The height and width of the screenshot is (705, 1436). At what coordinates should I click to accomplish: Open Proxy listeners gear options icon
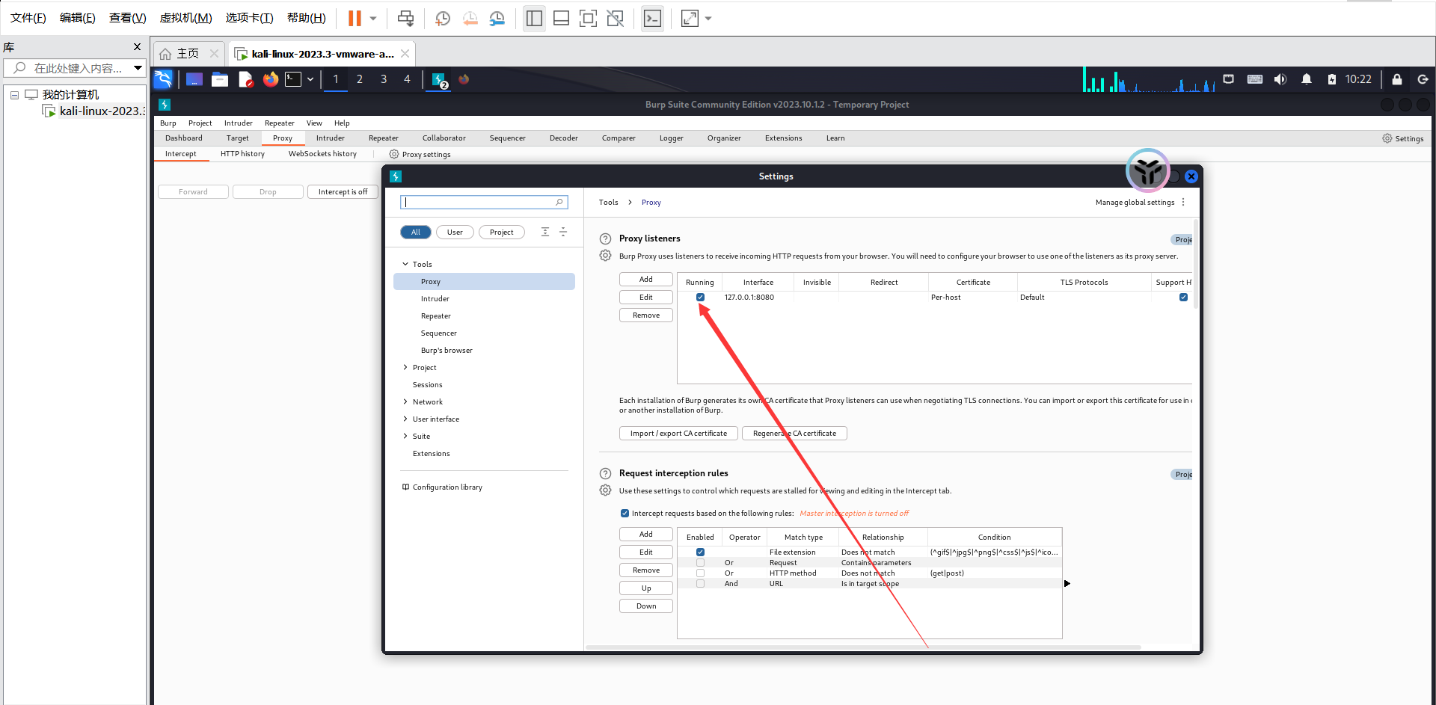click(x=606, y=256)
